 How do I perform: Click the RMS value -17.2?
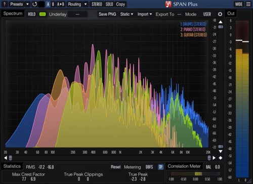tap(41, 167)
